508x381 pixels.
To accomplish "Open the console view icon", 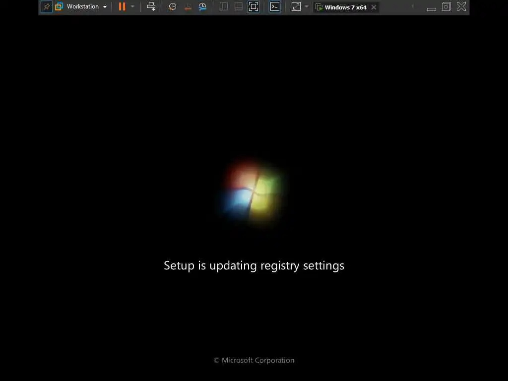I will coord(275,6).
